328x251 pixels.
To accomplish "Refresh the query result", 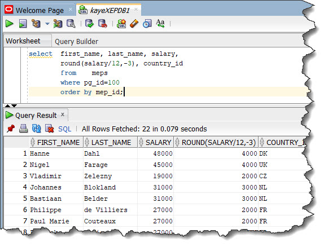I will (36, 129).
